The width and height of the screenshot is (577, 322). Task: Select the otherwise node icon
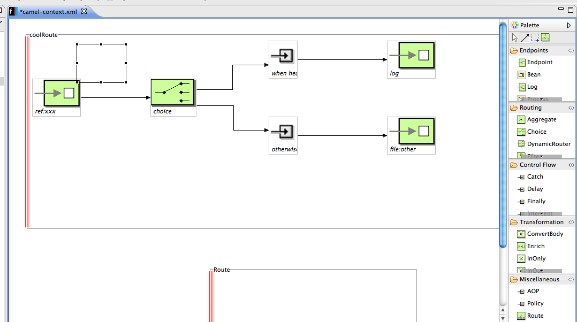click(283, 132)
